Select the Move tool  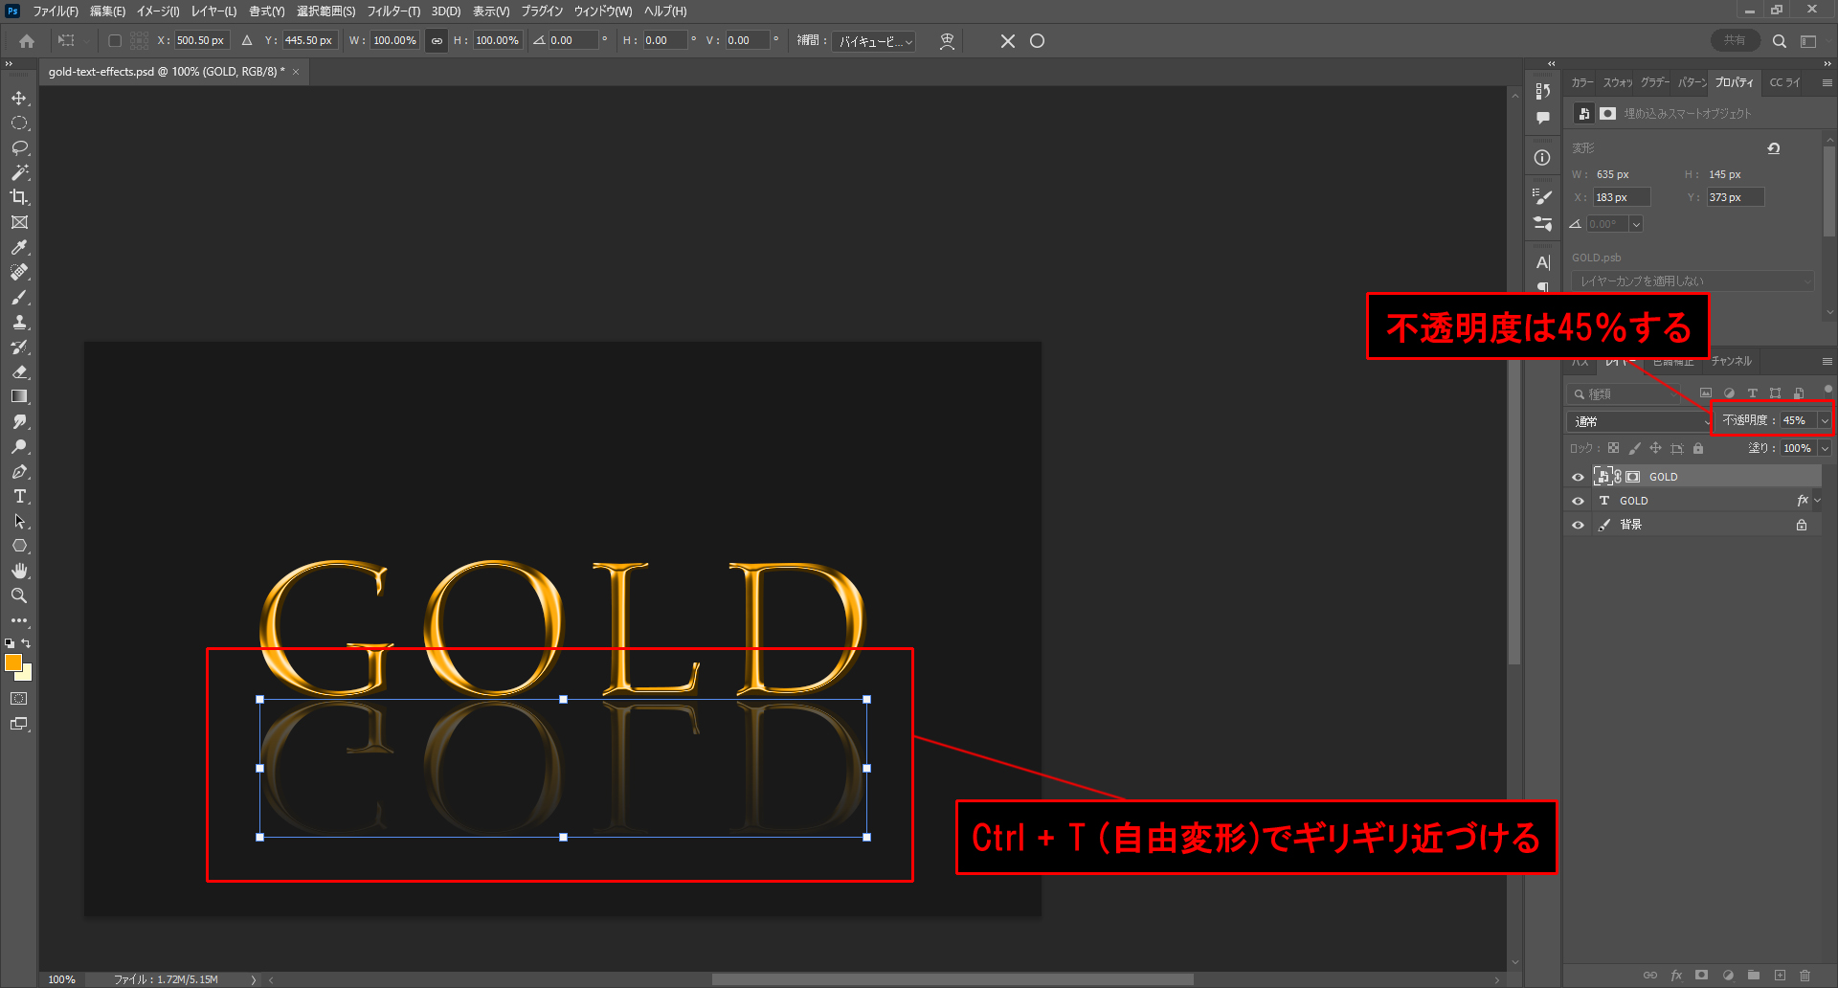coord(19,99)
